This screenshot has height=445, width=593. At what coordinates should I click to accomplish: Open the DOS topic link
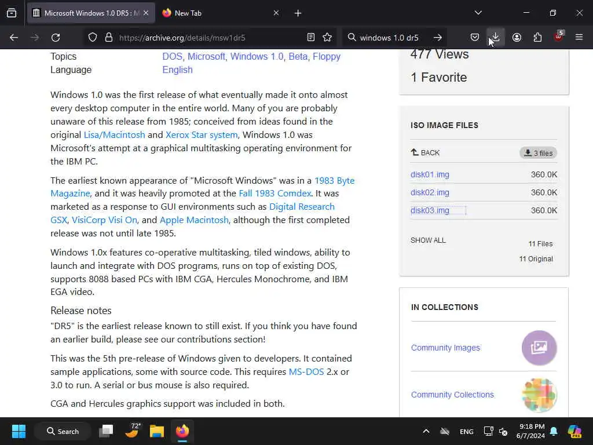click(x=172, y=56)
